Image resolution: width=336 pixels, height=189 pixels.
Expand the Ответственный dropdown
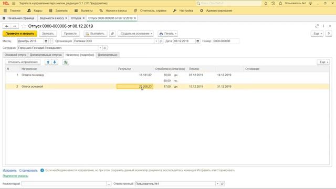pos(217,184)
